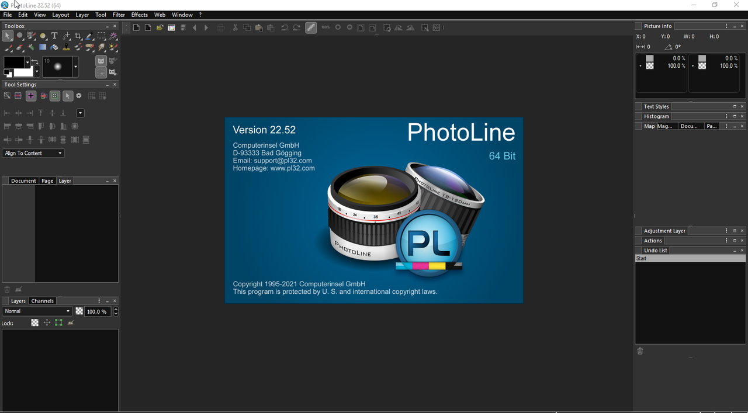Select the arrow Layer tool in Toolbox
The image size is (748, 413).
pyautogui.click(x=8, y=36)
